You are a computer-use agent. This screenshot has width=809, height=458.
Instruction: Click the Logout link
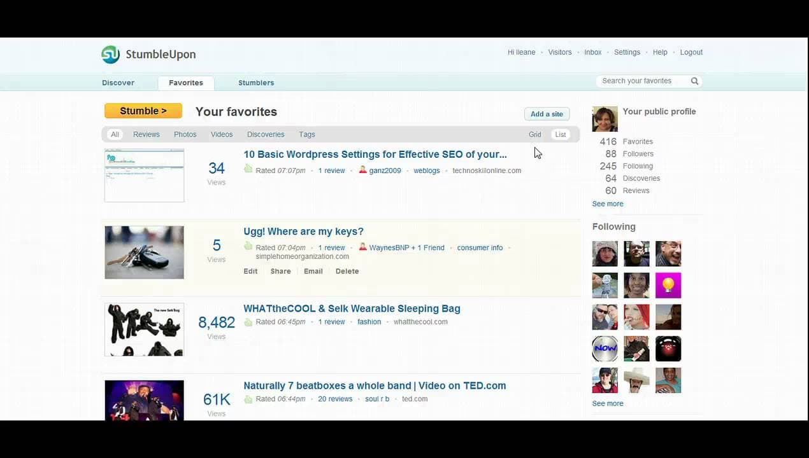691,52
